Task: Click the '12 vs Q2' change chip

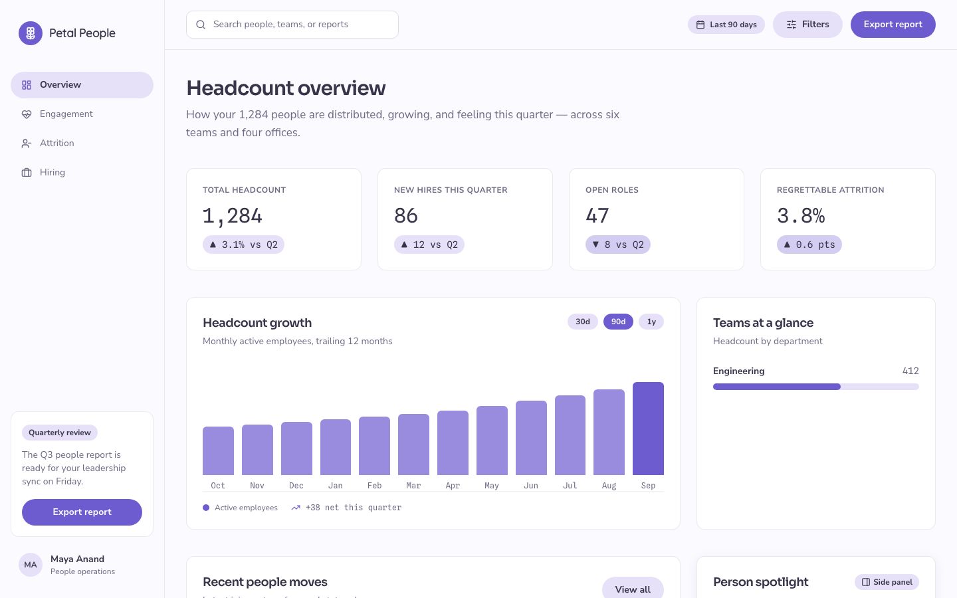Action: [x=429, y=245]
